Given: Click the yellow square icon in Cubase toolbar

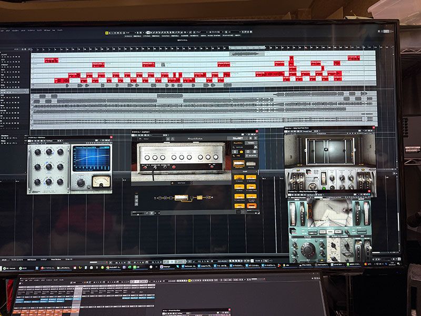Looking at the screenshot, I should click(107, 33).
